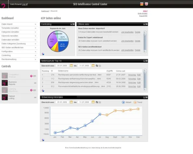Viewport: 193px width, 154px height.
Task: Close the Controlling panel
Action: tap(74, 24)
